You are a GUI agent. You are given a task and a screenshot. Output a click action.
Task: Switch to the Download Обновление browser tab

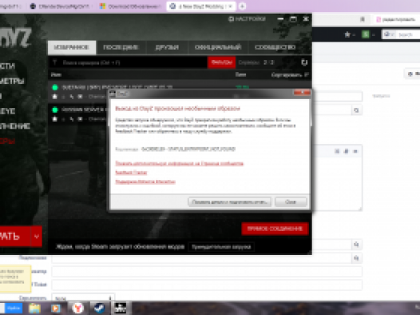[131, 6]
